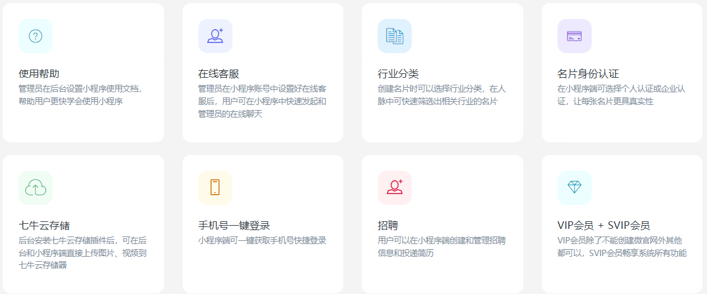Click the online customer service person icon
The image size is (707, 294).
pyautogui.click(x=215, y=36)
